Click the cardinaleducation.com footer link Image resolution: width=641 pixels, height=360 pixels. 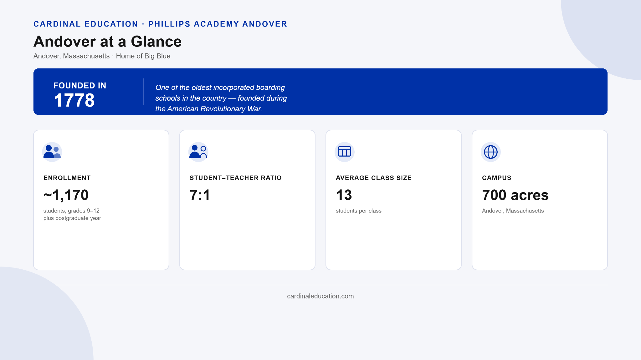[320, 296]
